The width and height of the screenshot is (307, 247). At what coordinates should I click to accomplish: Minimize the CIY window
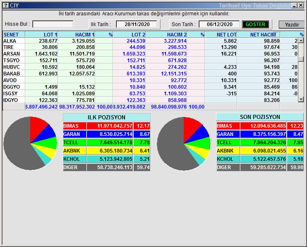click(294, 5)
